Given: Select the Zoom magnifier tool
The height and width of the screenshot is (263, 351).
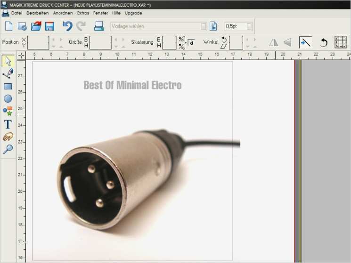Looking at the screenshot, I should 8,150.
